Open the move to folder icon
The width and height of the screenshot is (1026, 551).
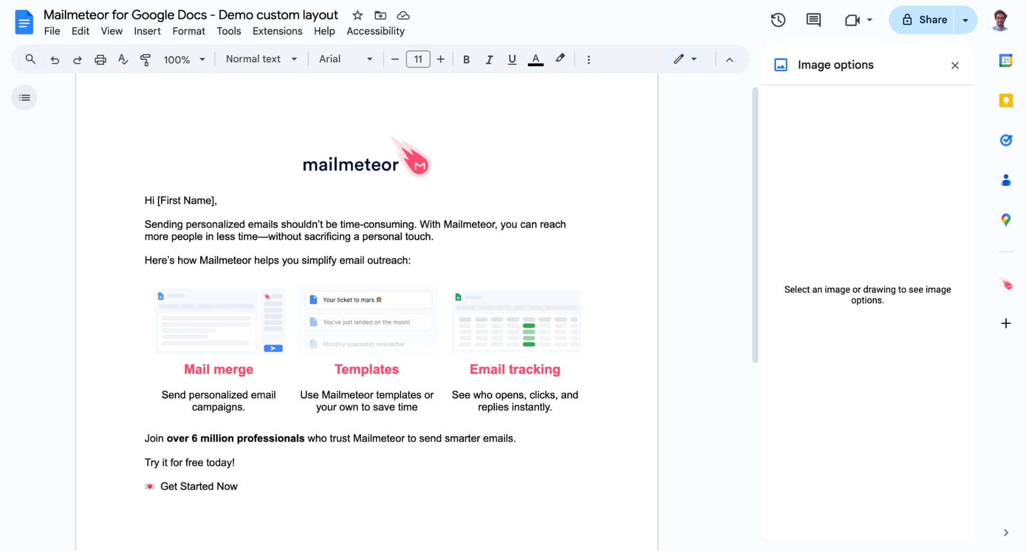coord(380,15)
